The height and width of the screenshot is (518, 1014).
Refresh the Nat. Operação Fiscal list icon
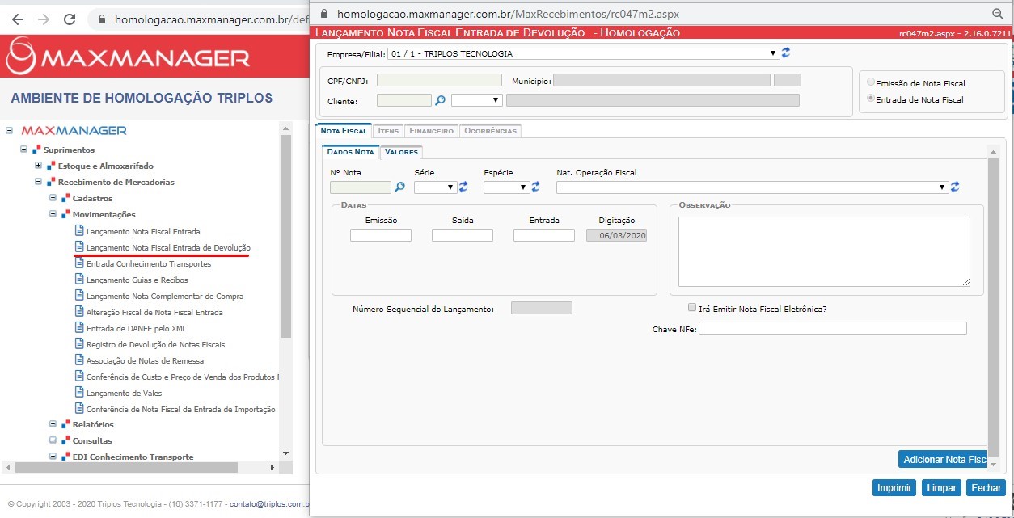tap(955, 187)
